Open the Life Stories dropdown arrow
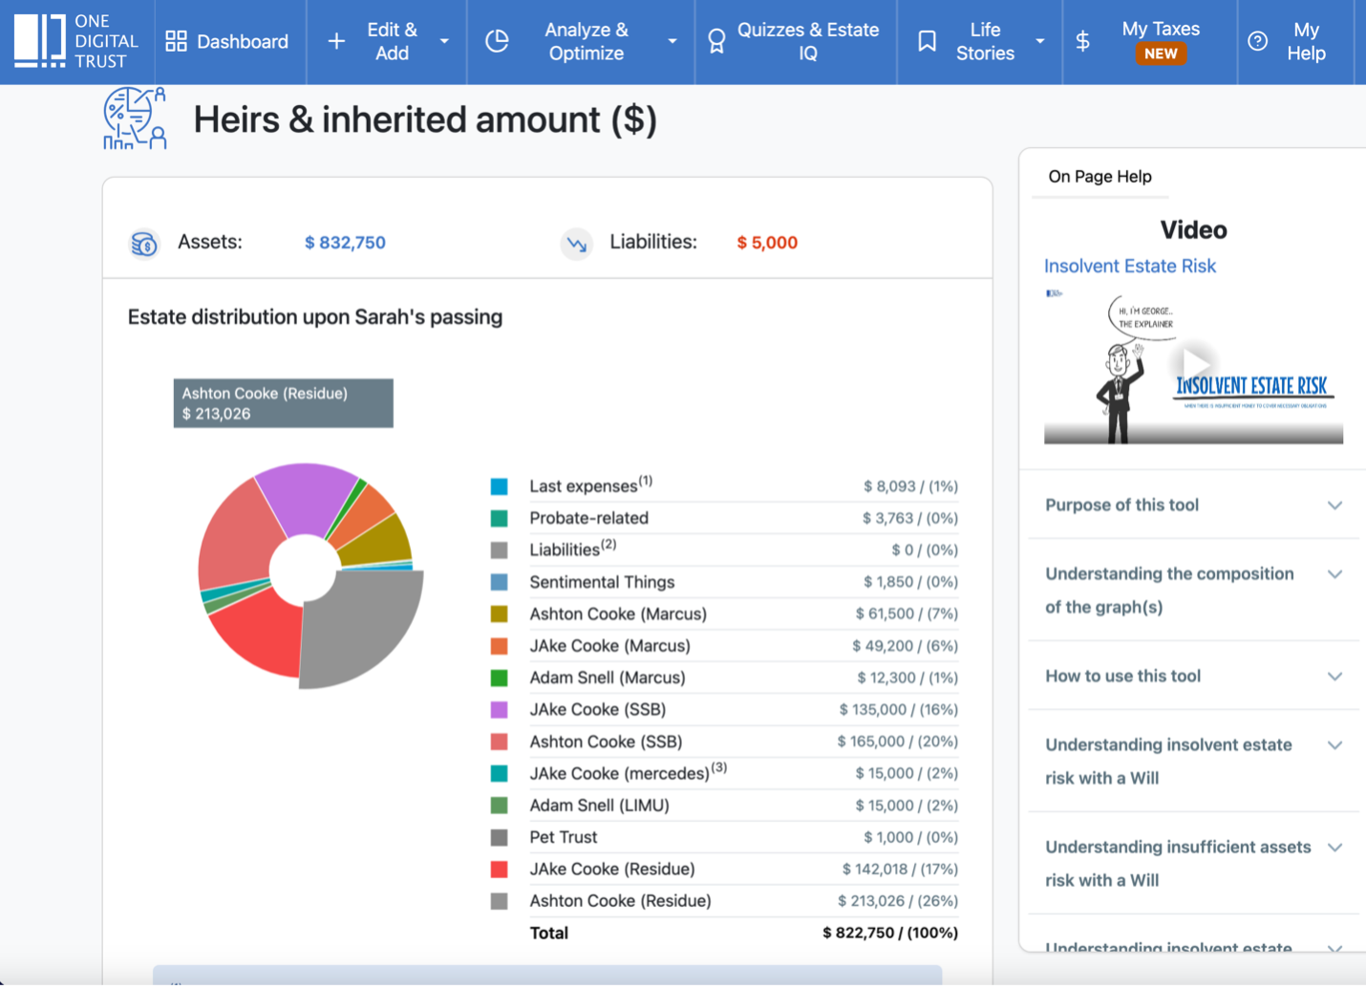Screen dimensions: 1366x989 coord(1040,41)
